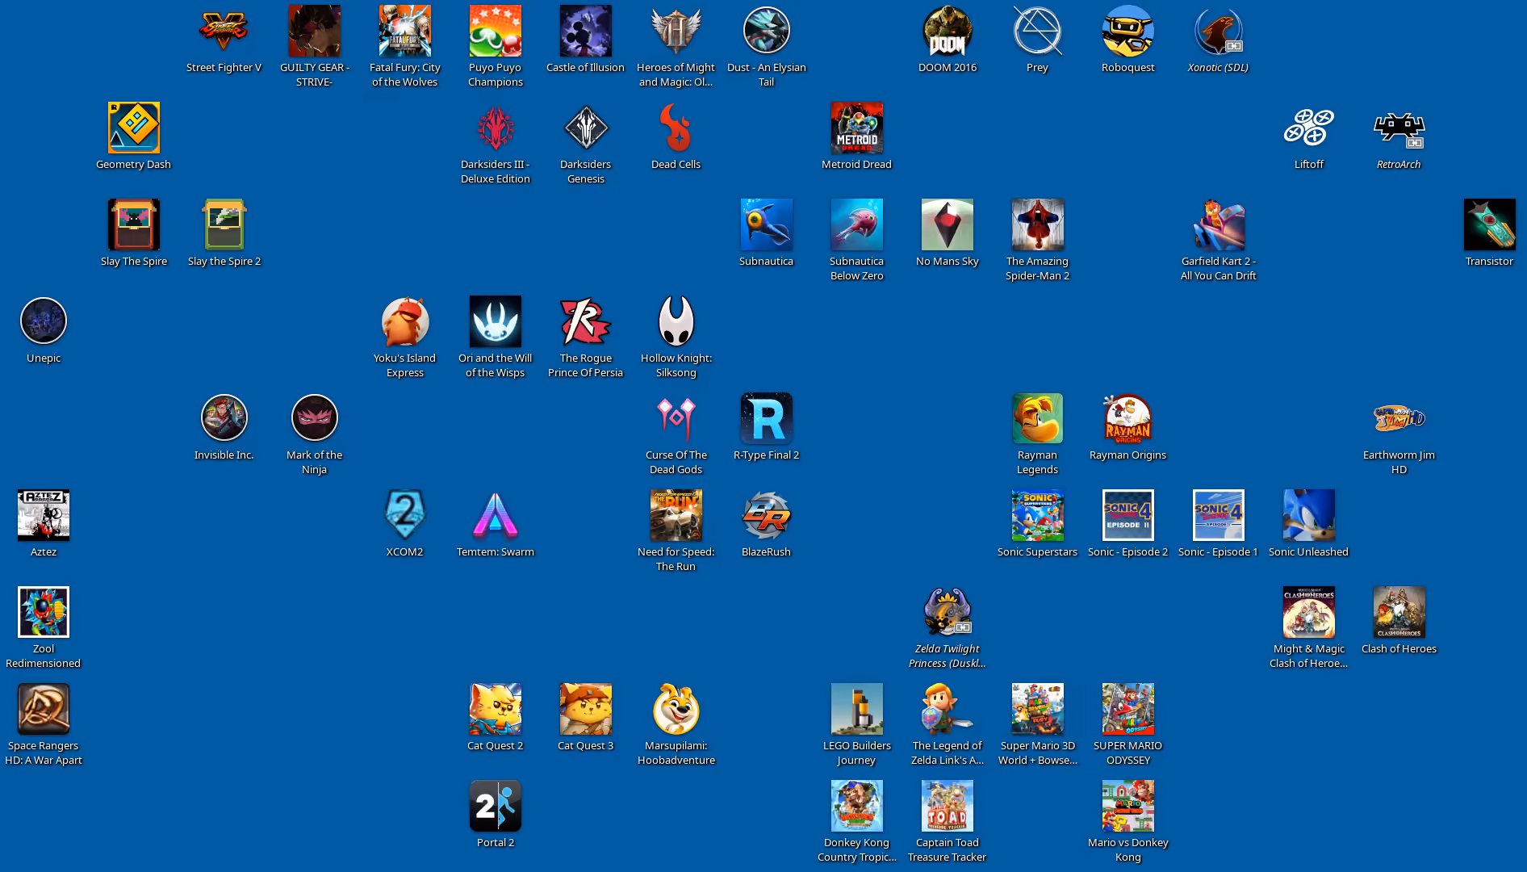Select the Portal 2 icon
Screen dimensions: 1527x872
point(495,806)
